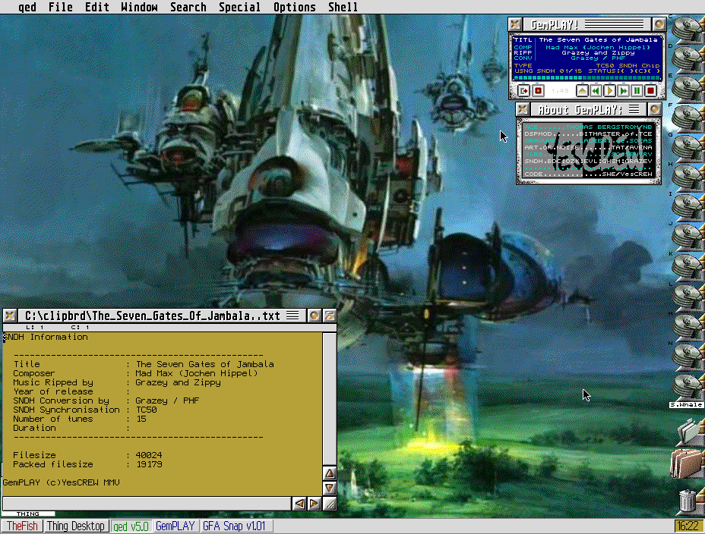
Task: Switch to Thing Desktop in the taskbar
Action: tap(76, 526)
